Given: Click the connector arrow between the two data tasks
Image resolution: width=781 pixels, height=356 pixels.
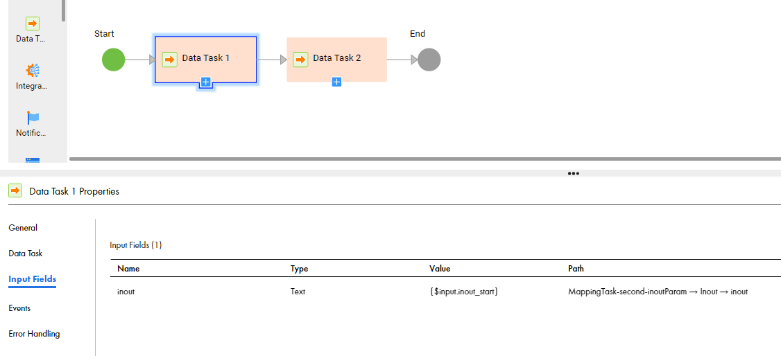Looking at the screenshot, I should [x=272, y=60].
